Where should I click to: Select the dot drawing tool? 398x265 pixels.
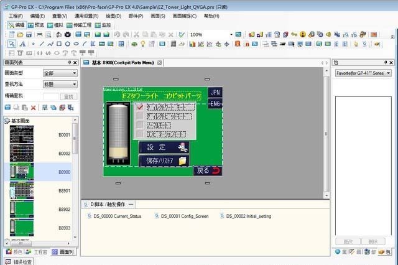33,44
